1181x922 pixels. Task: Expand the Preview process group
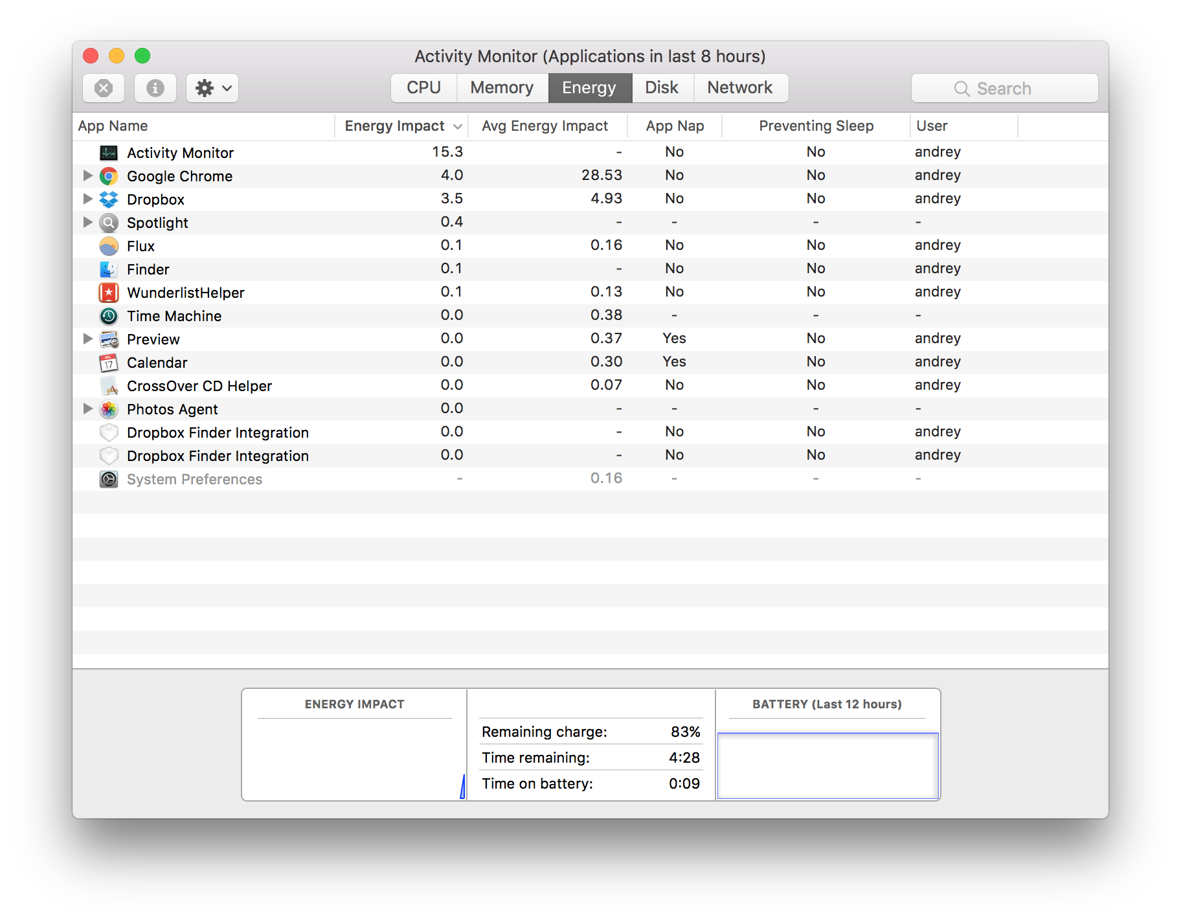click(87, 339)
